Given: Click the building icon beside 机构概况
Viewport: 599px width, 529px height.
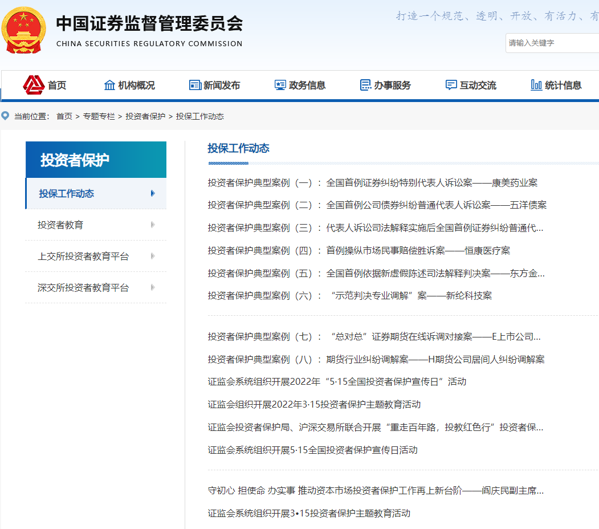Looking at the screenshot, I should 109,85.
